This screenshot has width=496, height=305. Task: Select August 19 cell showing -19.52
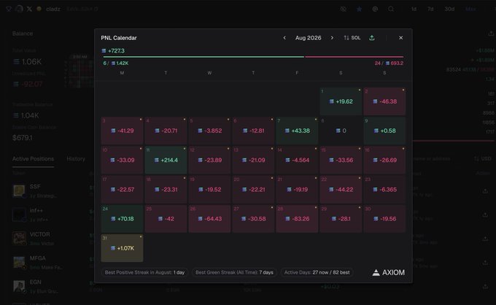click(x=209, y=190)
